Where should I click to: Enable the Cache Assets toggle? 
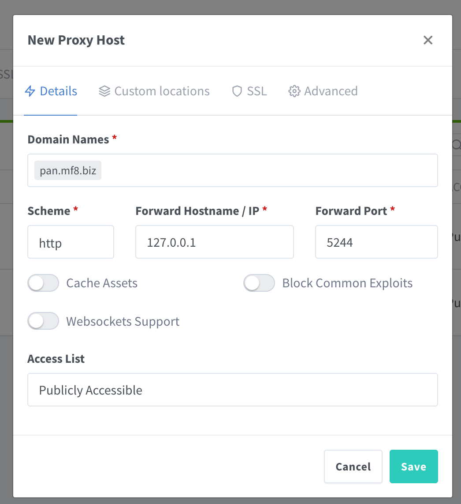tap(43, 283)
